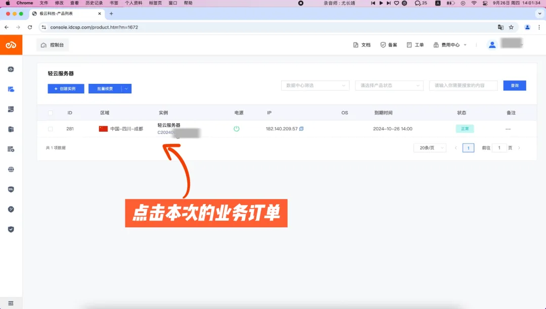Expand the 费用中心 dropdown
Viewport: 546px width, 309px height.
450,45
